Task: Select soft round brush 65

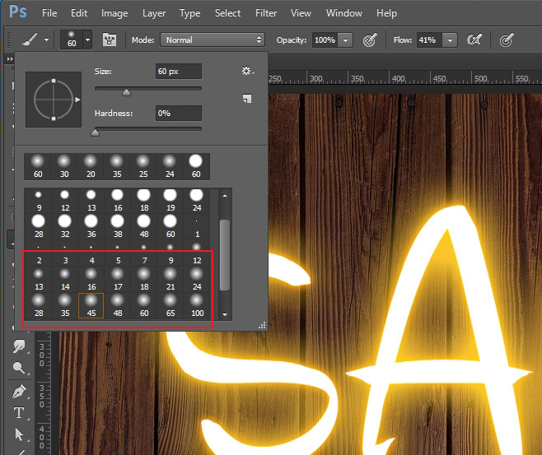Action: click(171, 306)
